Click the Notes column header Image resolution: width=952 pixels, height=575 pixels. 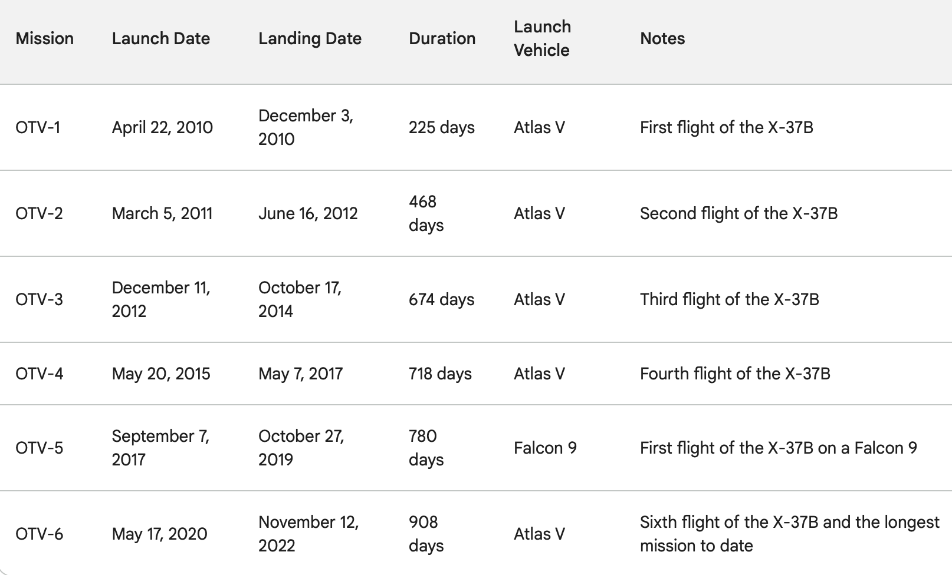coord(662,39)
